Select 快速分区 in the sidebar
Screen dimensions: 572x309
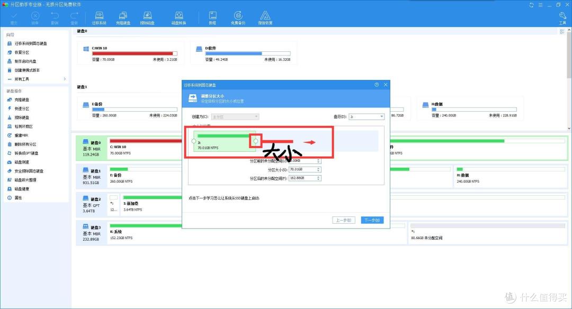tap(22, 108)
